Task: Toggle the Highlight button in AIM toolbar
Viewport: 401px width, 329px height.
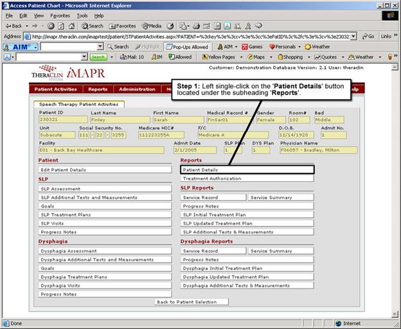Action: pyautogui.click(x=146, y=47)
